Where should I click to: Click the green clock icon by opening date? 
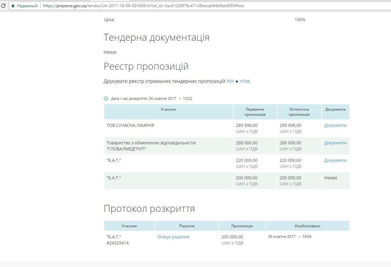tap(106, 99)
